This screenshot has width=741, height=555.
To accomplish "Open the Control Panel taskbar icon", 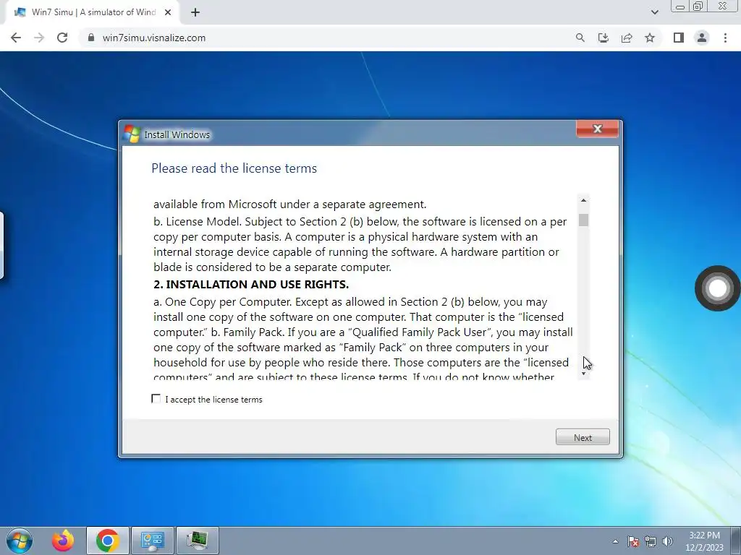I will click(x=152, y=541).
